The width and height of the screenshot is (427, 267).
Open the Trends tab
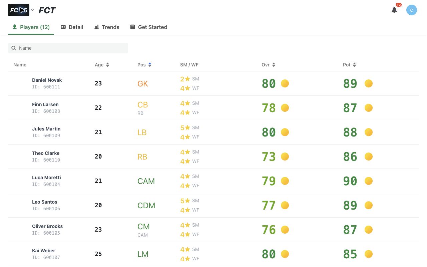[107, 27]
